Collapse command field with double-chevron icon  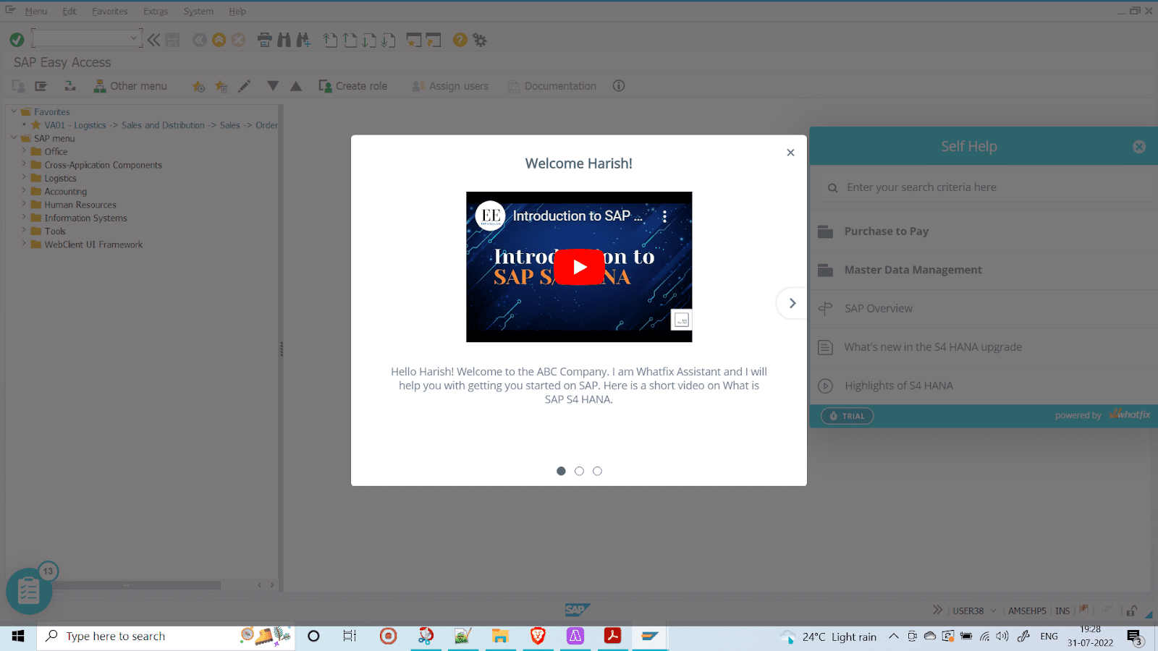pyautogui.click(x=153, y=40)
